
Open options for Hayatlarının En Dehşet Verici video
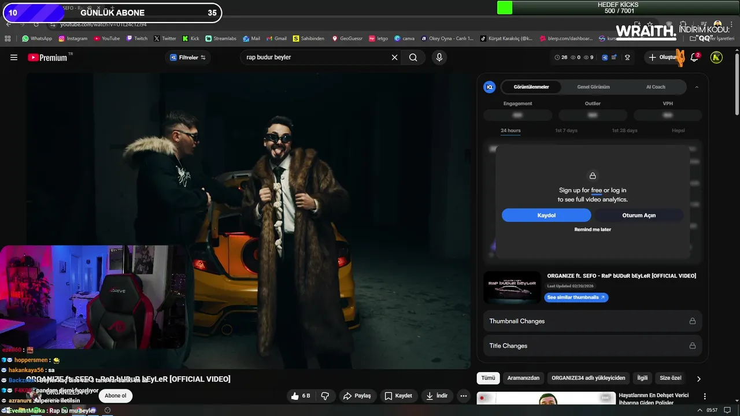tap(705, 396)
